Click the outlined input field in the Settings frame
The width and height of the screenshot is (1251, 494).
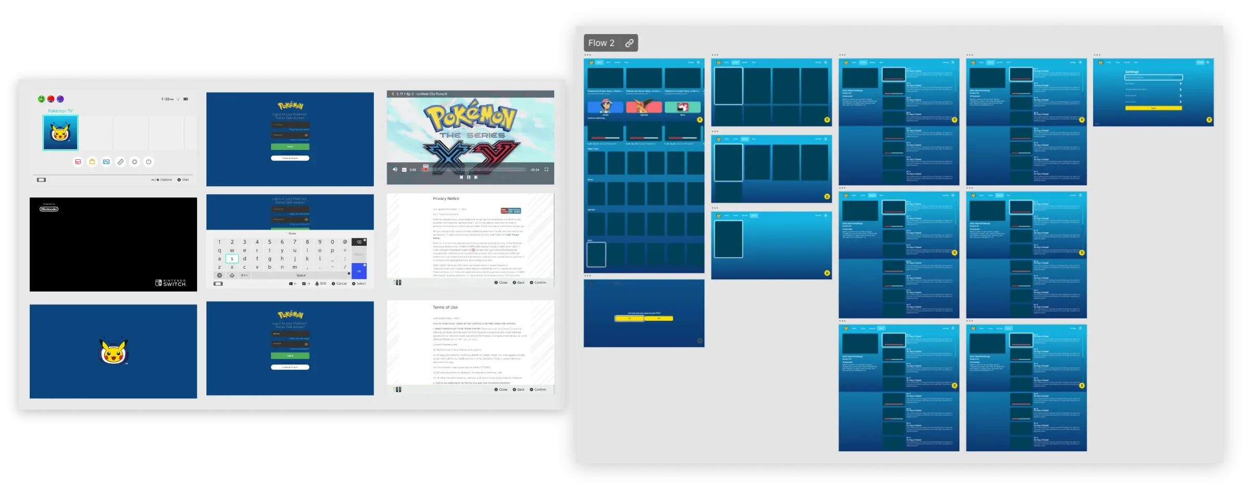(x=1153, y=78)
